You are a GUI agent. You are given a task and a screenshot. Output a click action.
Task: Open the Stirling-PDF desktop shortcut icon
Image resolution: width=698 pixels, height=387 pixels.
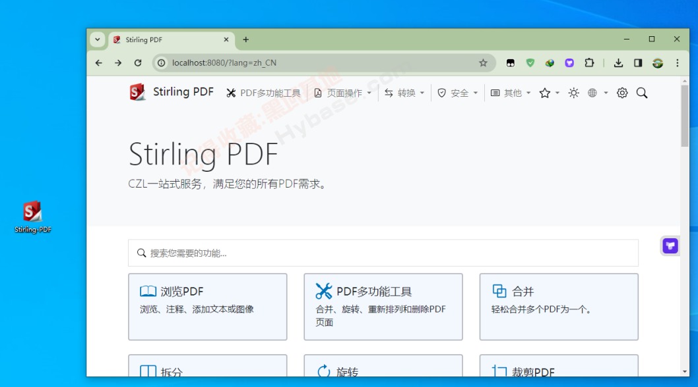pos(32,217)
